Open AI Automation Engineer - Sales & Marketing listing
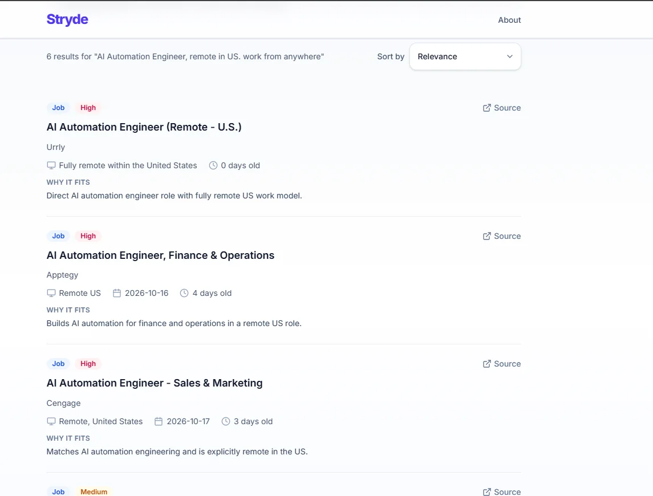The image size is (653, 496). point(155,383)
